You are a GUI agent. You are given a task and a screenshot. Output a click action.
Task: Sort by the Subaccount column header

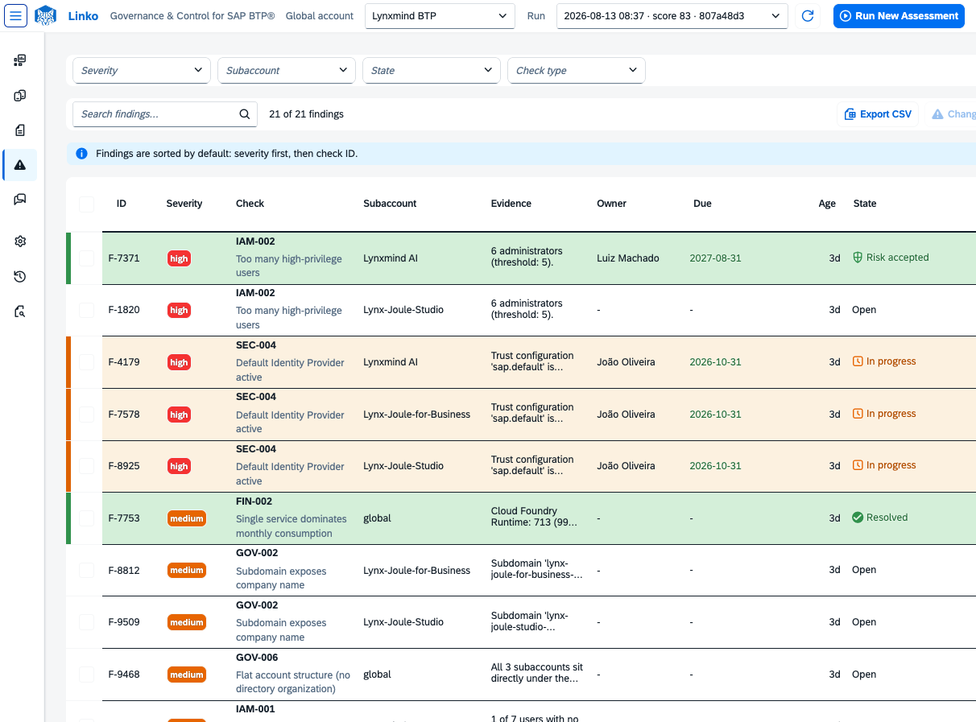pos(390,204)
